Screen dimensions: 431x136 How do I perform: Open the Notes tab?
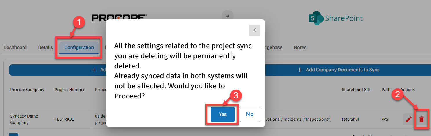tap(300, 47)
